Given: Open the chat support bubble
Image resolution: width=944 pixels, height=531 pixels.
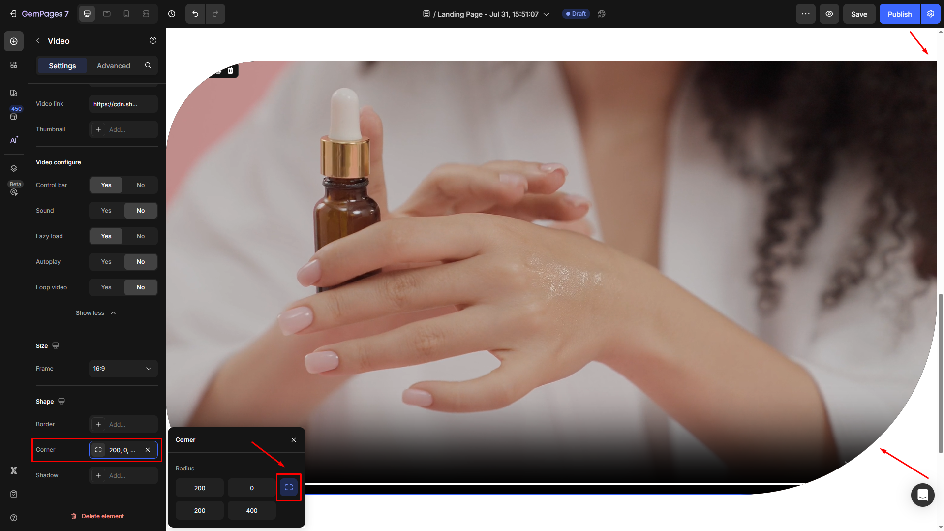Looking at the screenshot, I should coord(922,495).
